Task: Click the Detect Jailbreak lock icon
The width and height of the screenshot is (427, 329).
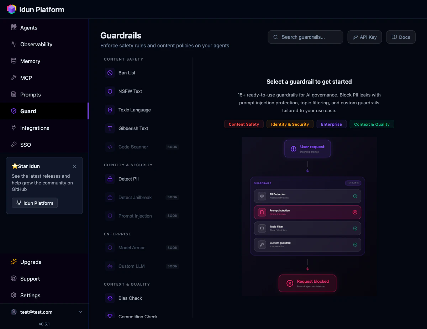Action: click(110, 197)
